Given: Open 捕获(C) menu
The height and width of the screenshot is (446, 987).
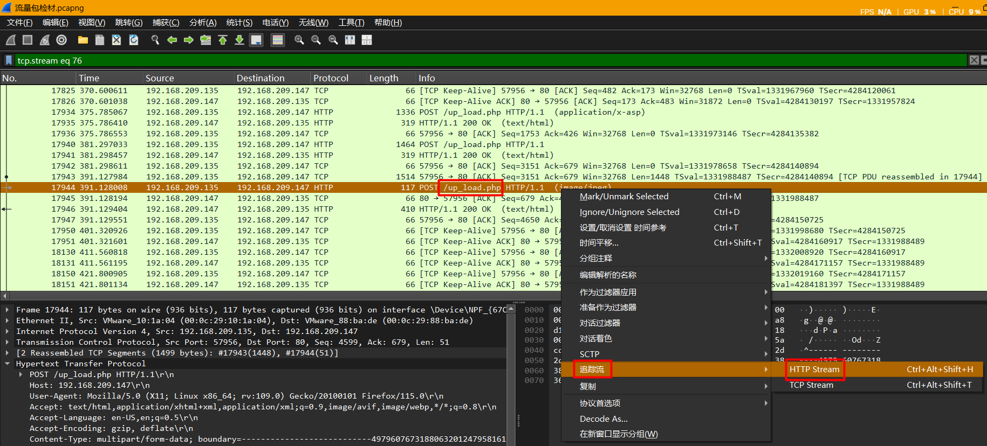Looking at the screenshot, I should pyautogui.click(x=166, y=23).
